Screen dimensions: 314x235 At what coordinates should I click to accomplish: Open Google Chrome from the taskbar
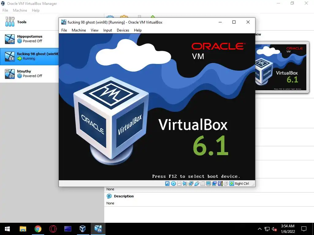38,229
